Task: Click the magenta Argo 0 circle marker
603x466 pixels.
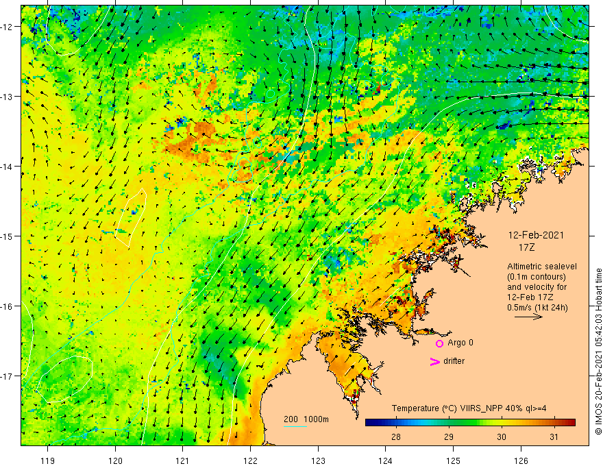Action: pyautogui.click(x=439, y=343)
